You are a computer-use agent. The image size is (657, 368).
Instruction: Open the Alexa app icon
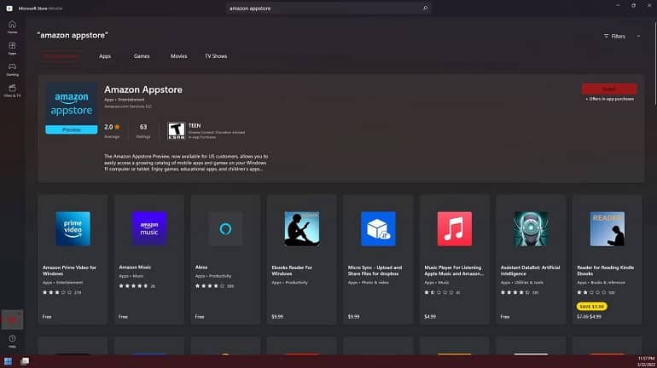point(225,229)
